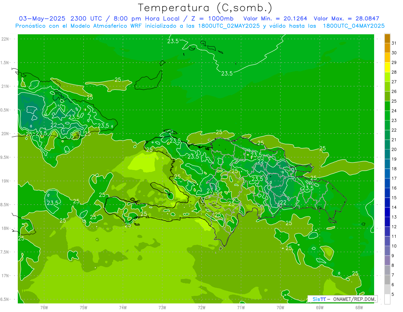403x312 pixels.
Task: Click the dark blue legend swatch between 13 and 14
Action: pos(387,212)
